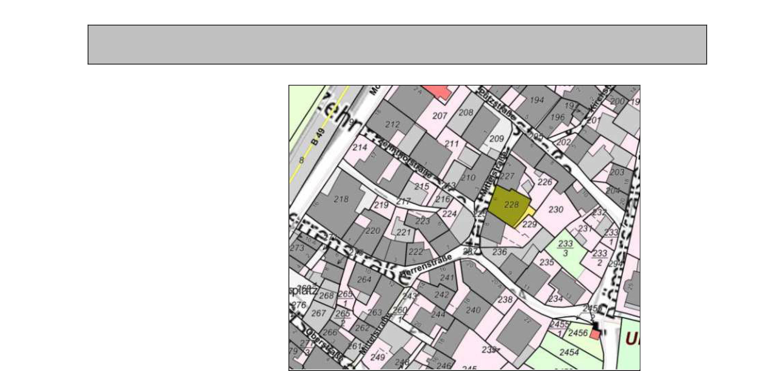Select parcel number 218

coord(341,199)
